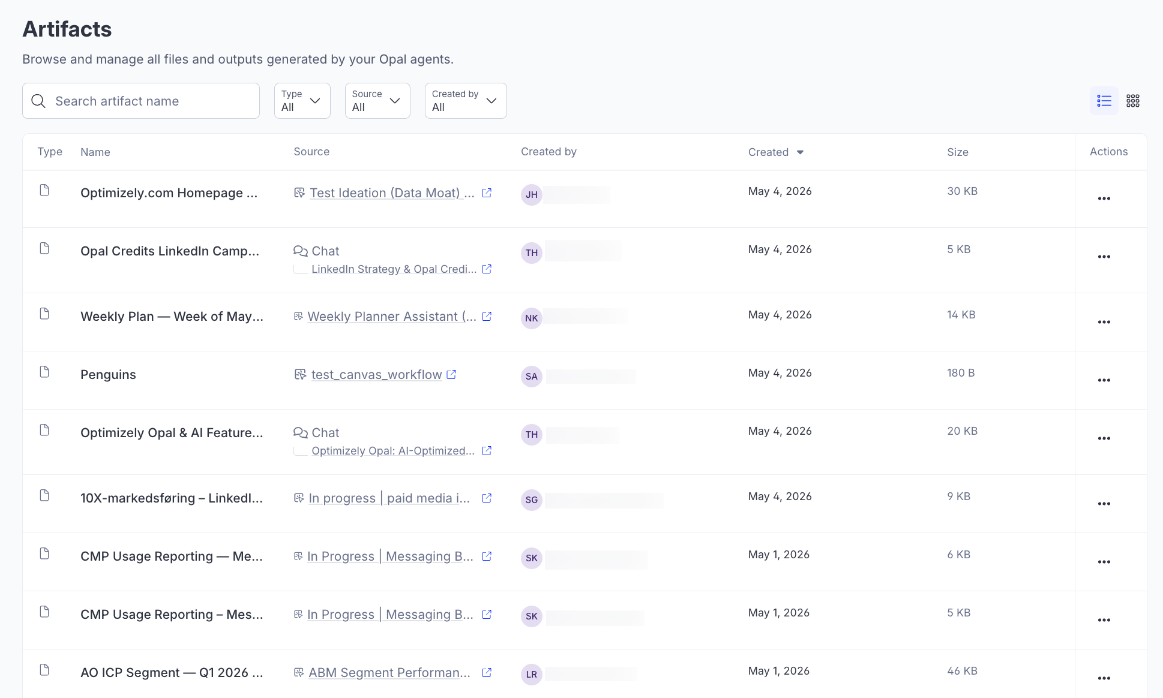1163x698 pixels.
Task: Click NK avatar in Created by column
Action: [x=531, y=318]
